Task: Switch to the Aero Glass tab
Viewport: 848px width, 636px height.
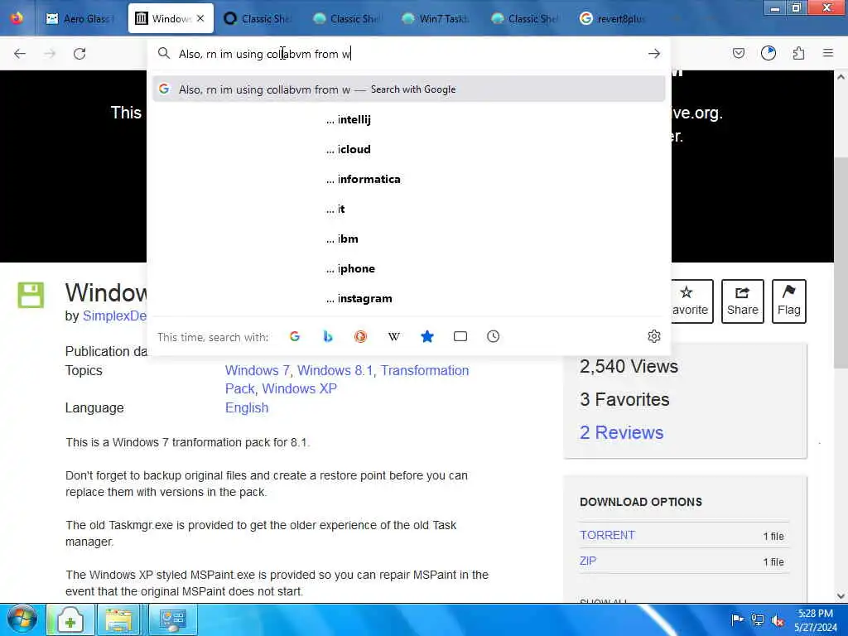Action: coord(80,18)
